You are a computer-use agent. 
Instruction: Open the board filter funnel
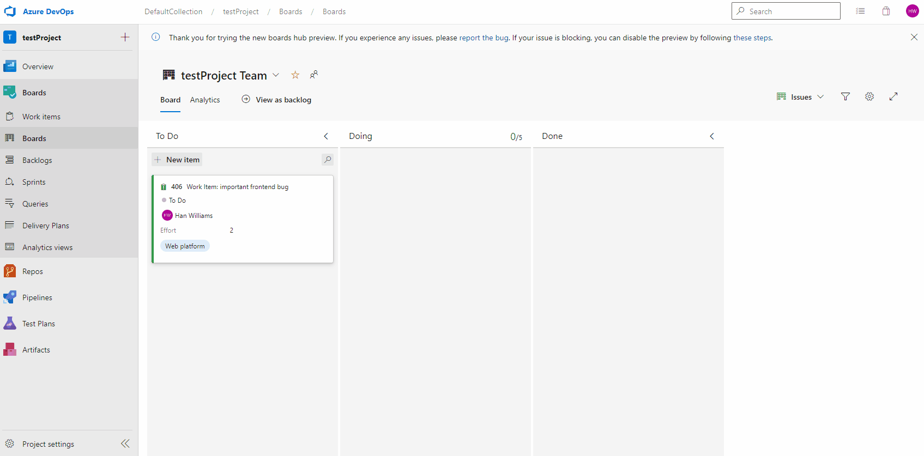(845, 96)
